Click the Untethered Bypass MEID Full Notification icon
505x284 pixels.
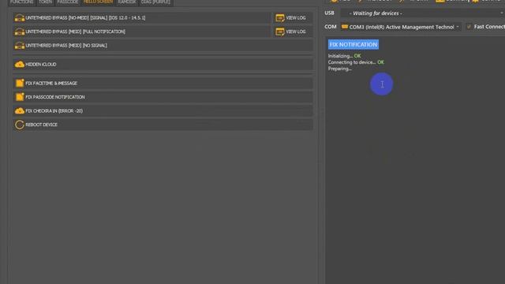pos(19,32)
